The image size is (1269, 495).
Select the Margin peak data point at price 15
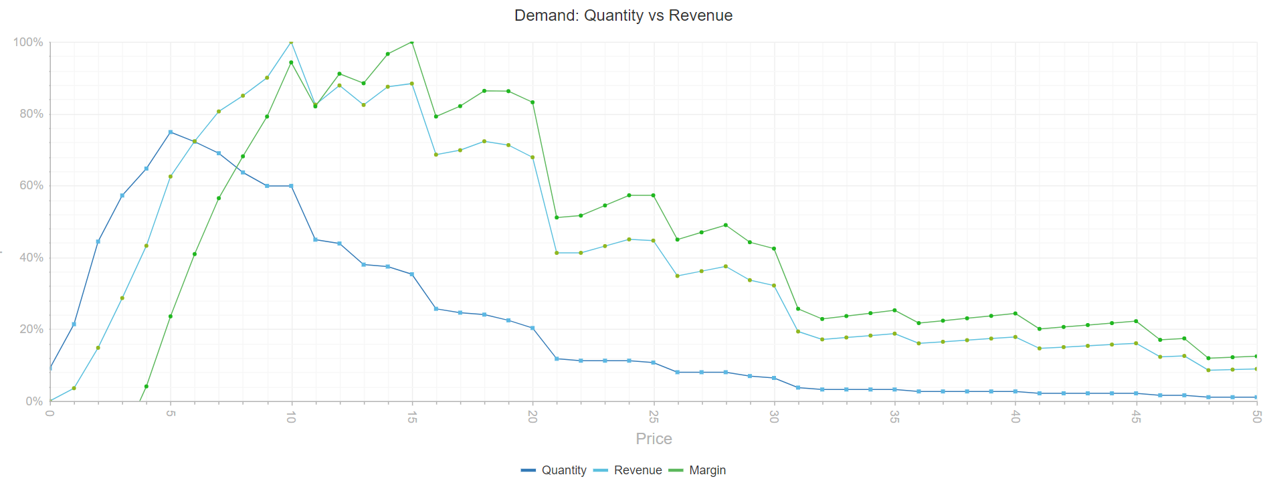tap(411, 42)
